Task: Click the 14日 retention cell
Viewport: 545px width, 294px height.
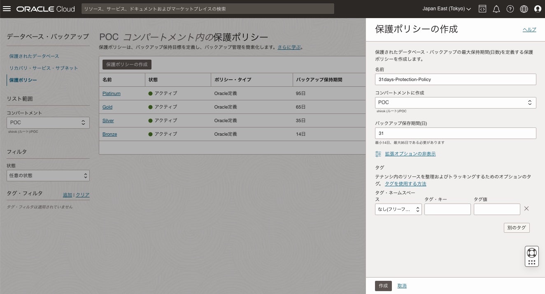Action: (301, 134)
